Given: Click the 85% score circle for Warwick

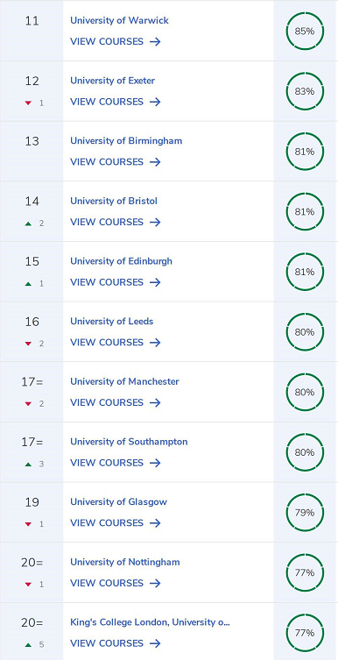Looking at the screenshot, I should point(305,32).
